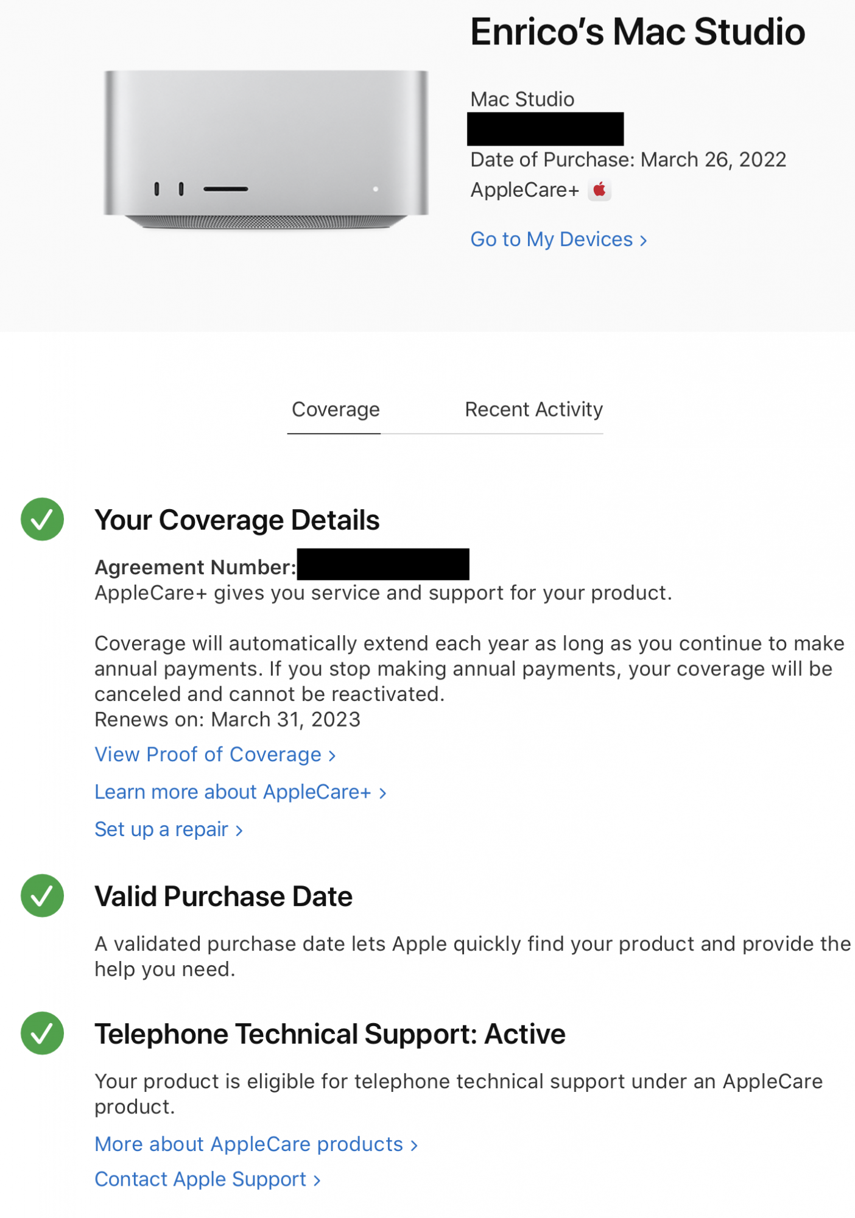Image resolution: width=855 pixels, height=1218 pixels.
Task: Click the Telephone Technical Support: Active heading
Action: (x=329, y=1034)
